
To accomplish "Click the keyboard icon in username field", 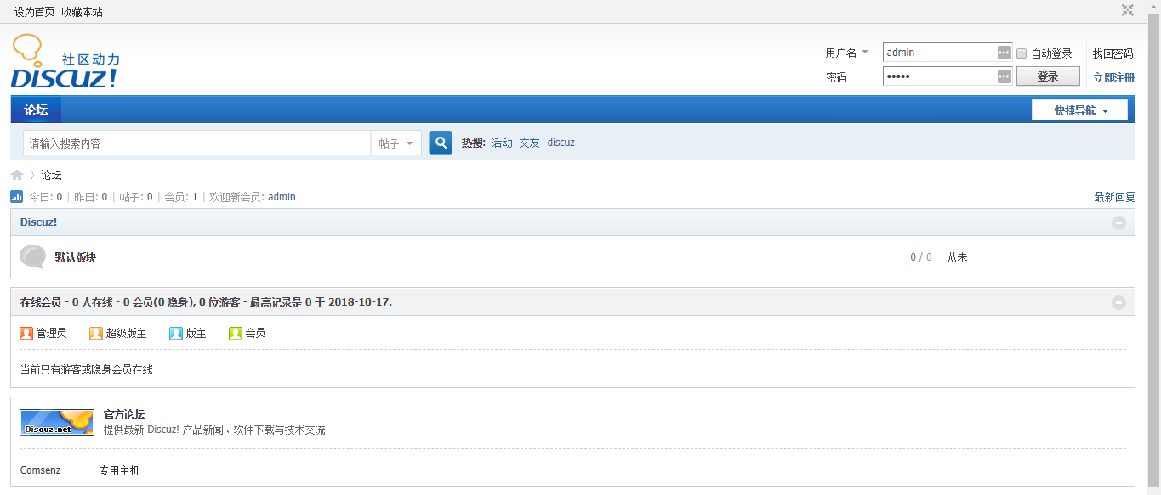I will click(x=1004, y=53).
